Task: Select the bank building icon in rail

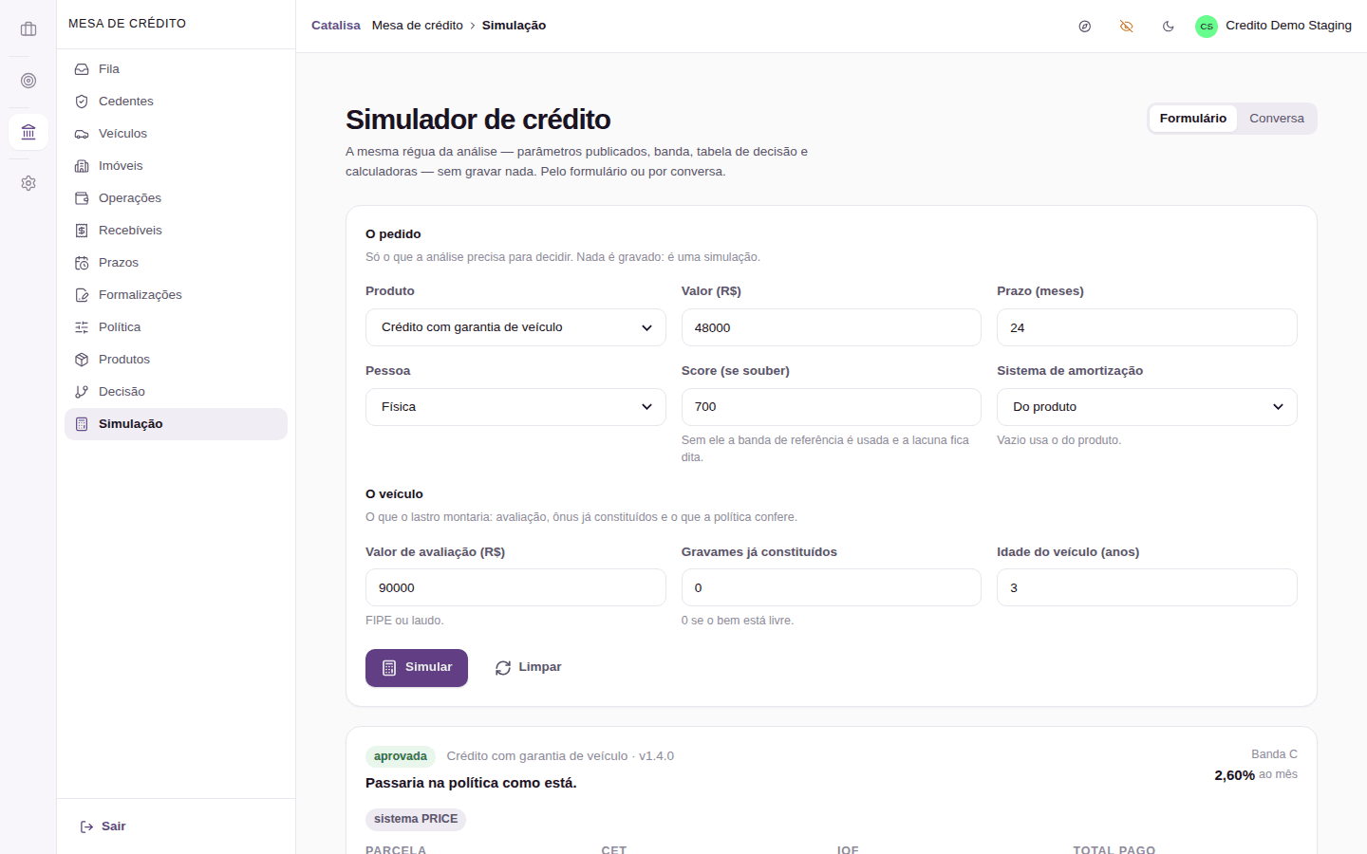Action: (28, 132)
